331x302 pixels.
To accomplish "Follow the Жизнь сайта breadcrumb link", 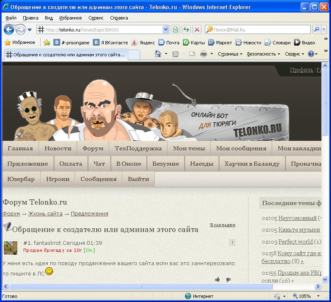I will pyautogui.click(x=45, y=214).
